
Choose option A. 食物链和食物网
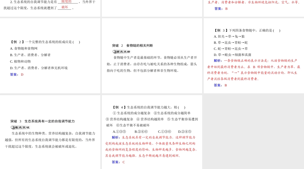point(24,48)
